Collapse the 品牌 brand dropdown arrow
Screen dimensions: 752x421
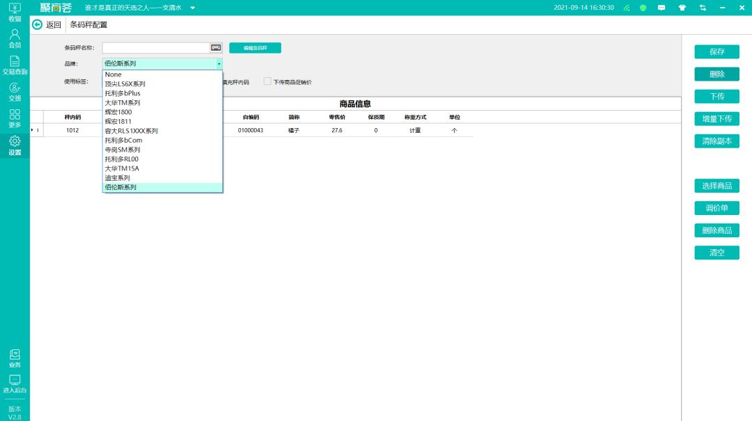click(219, 63)
